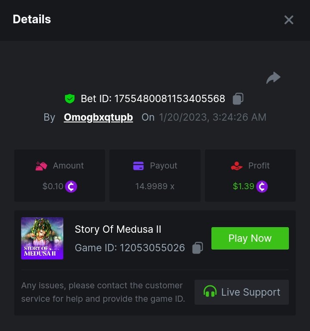
Task: Close the Details dialog
Action: click(288, 20)
